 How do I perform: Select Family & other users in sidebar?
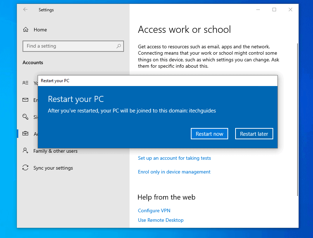coord(55,151)
